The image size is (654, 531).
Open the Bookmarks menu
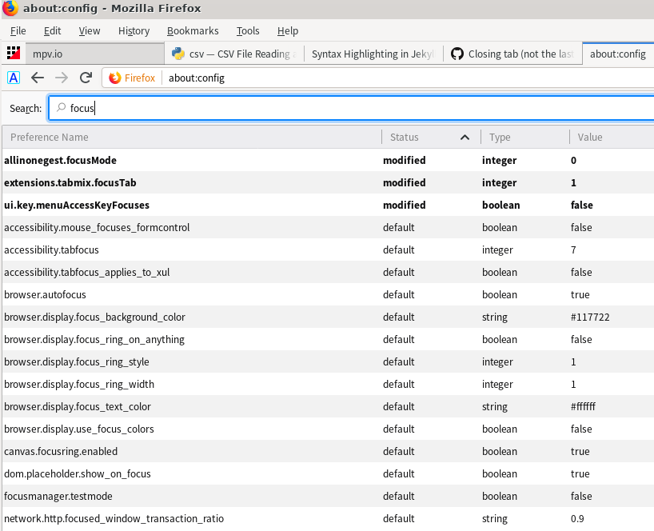pyautogui.click(x=193, y=31)
